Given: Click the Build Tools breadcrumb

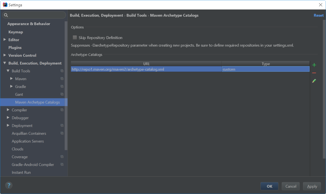Looking at the screenshot, I should [136, 15].
